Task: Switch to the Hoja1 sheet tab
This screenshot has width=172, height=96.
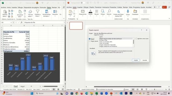Action: [x=23, y=86]
